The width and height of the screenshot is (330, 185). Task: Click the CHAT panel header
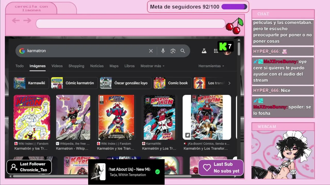coord(283,14)
